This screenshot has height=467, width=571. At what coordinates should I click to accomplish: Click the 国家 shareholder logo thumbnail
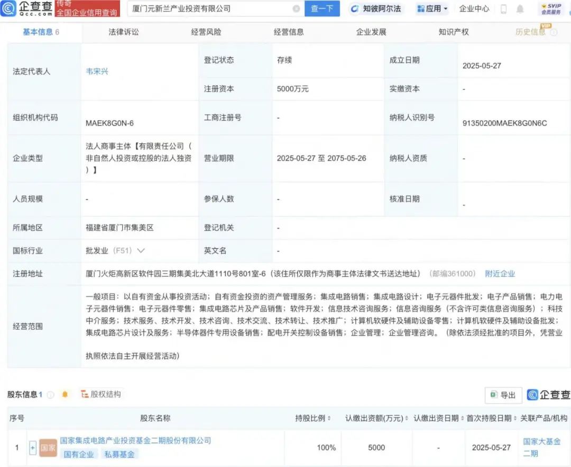48,447
